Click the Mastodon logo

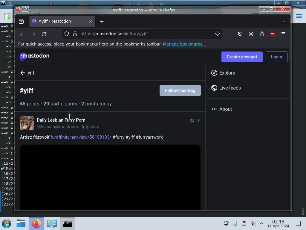coord(35,56)
